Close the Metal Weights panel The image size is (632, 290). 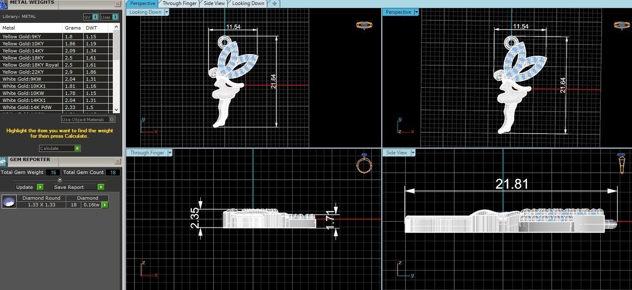coord(117,4)
